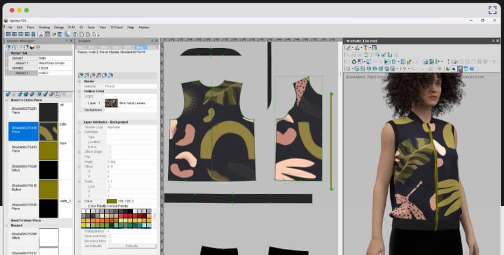Click the first blue sphere shader filter icon
The width and height of the screenshot is (504, 255).
click(x=7, y=94)
